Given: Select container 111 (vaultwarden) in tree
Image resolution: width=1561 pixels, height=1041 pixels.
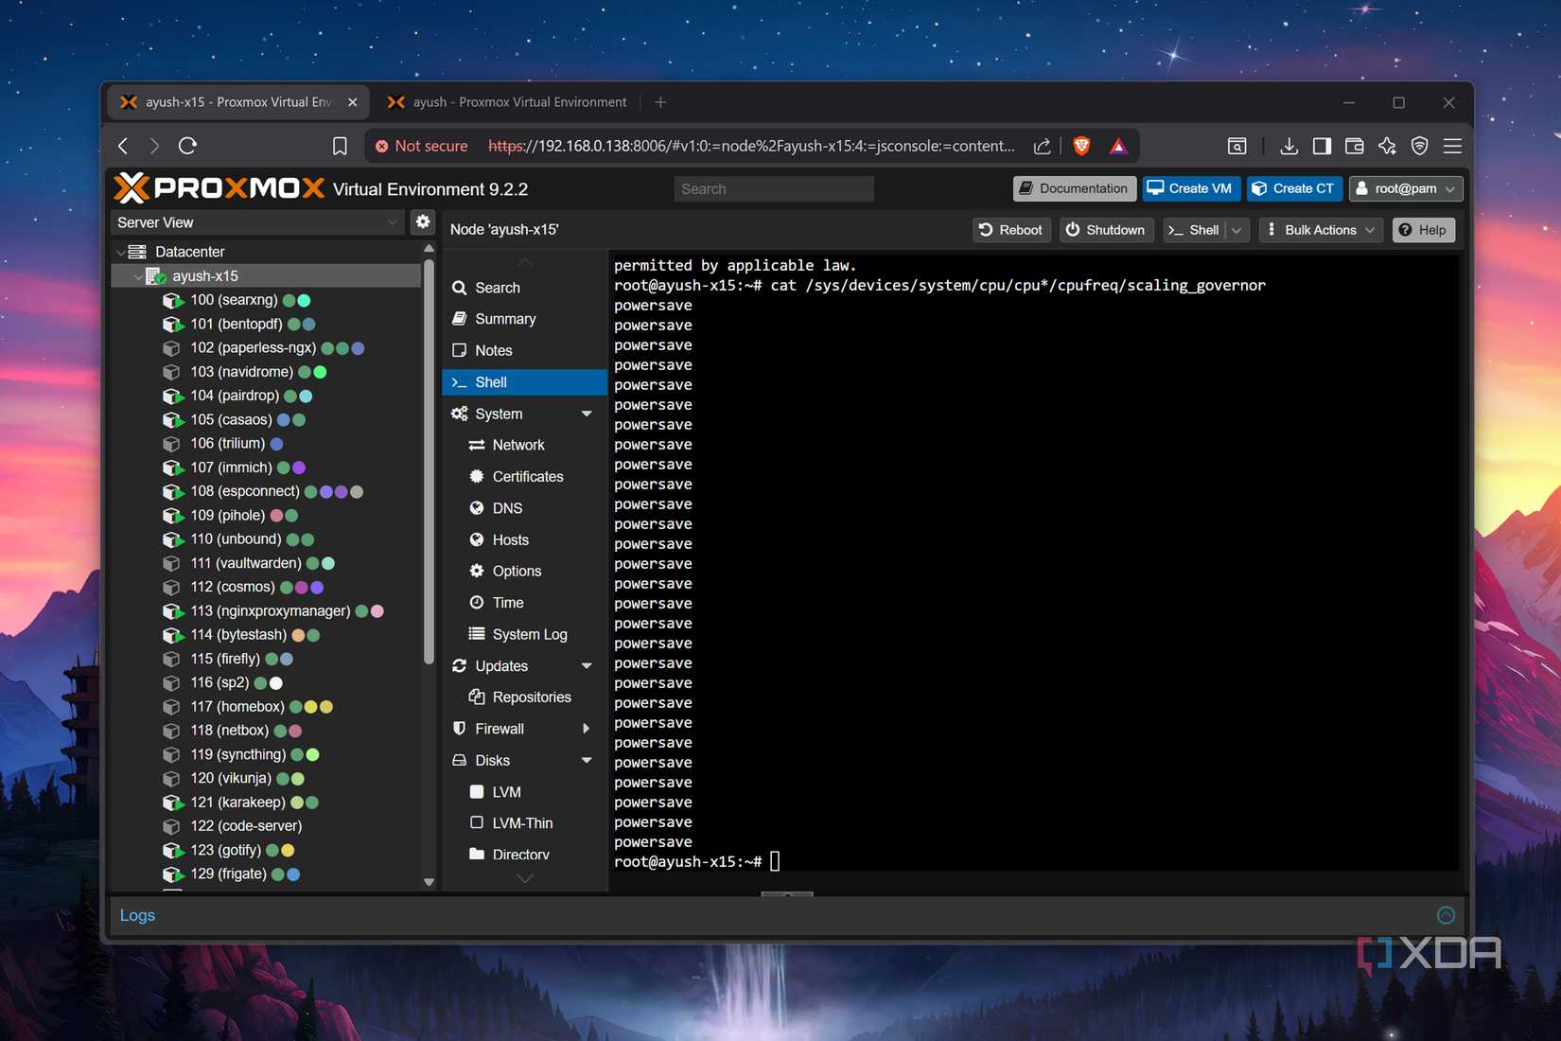Looking at the screenshot, I should 266,563.
